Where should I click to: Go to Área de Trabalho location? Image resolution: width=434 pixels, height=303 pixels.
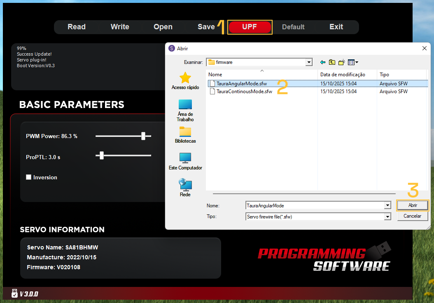[185, 110]
